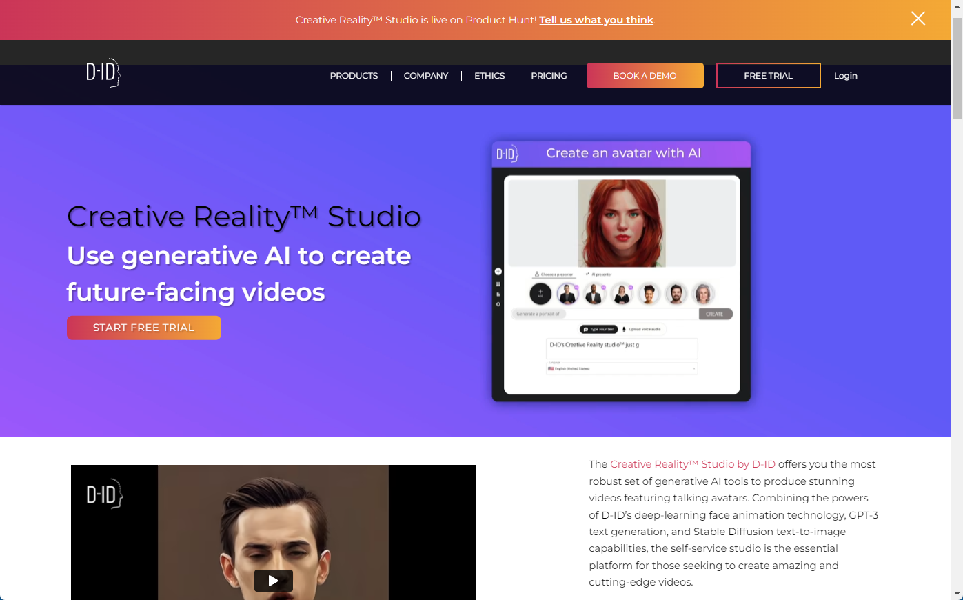Open the Language dropdown showing English (United States)
The height and width of the screenshot is (600, 963).
[622, 368]
